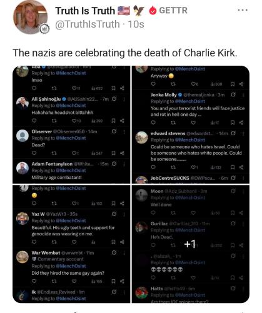The image size is (262, 313).
Task: Open more options on Ali Şahinoğlu's reply
Action: (124, 99)
